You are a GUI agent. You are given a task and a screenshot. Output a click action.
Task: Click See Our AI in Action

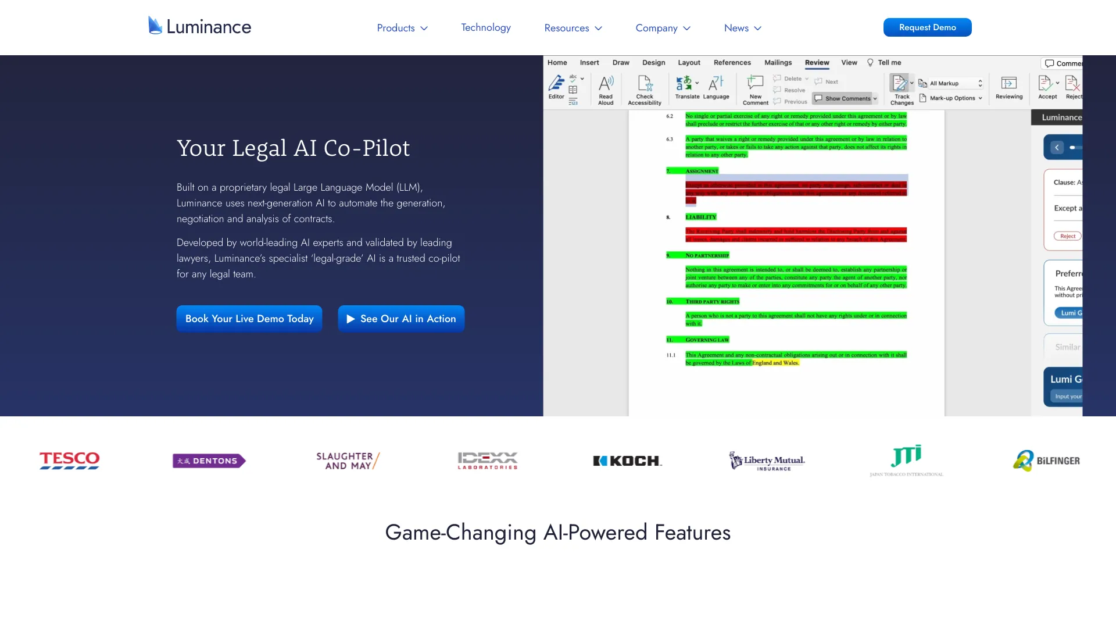pyautogui.click(x=401, y=318)
